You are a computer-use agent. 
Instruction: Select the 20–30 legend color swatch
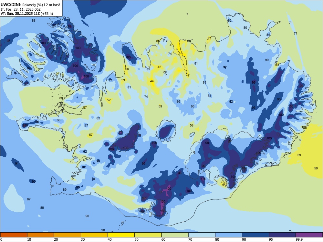coord(68,235)
